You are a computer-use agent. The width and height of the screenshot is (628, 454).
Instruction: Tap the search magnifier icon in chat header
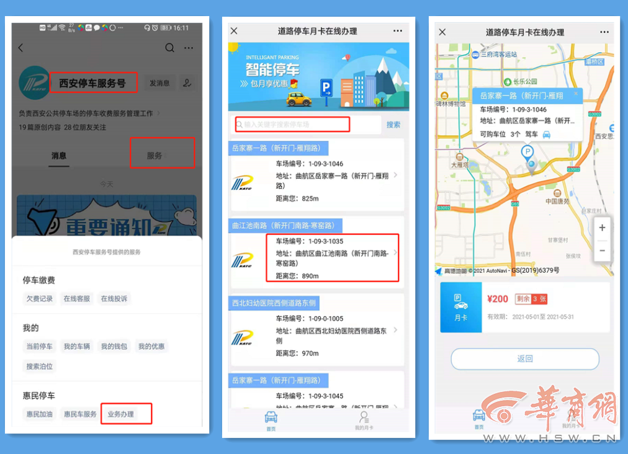tap(170, 48)
